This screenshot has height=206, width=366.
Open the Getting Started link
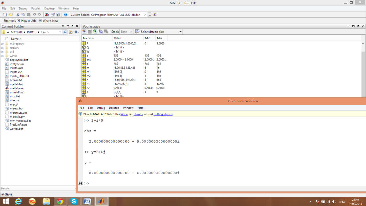coord(163,114)
